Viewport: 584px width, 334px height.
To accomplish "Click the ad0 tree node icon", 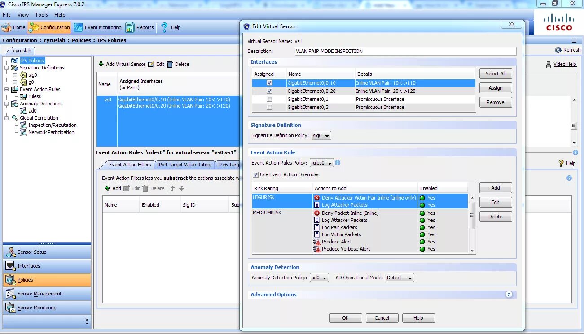I will pyautogui.click(x=24, y=111).
